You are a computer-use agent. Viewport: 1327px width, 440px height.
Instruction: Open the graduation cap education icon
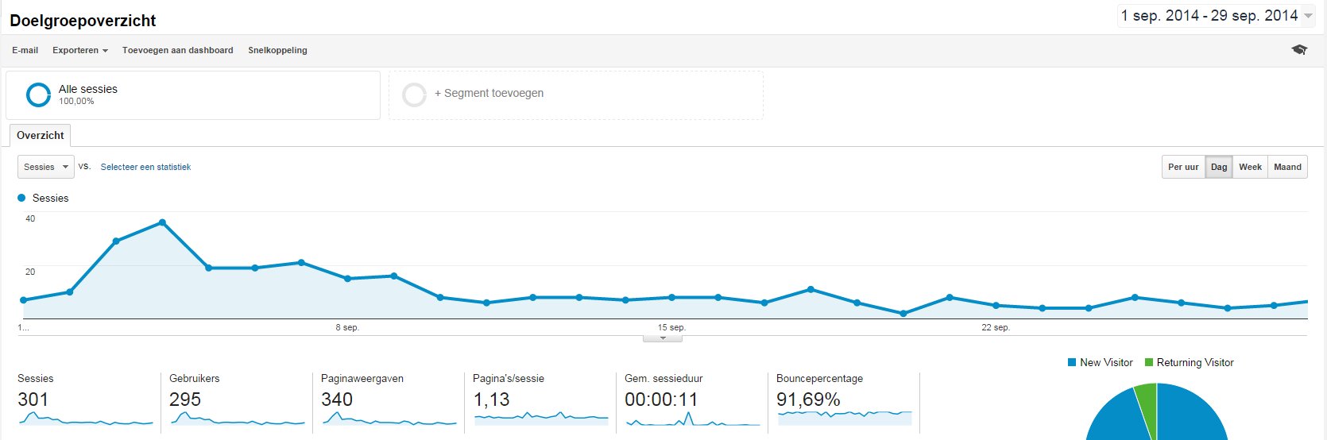coord(1299,49)
